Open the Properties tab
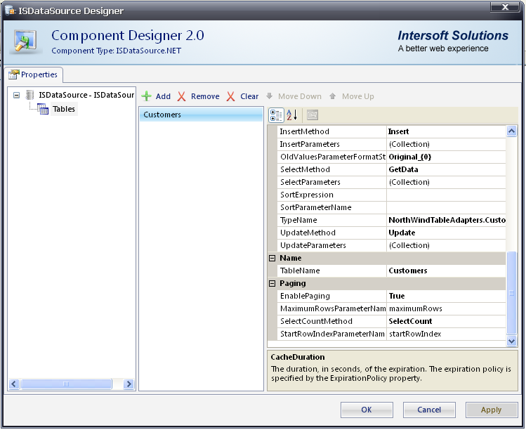 coord(34,74)
